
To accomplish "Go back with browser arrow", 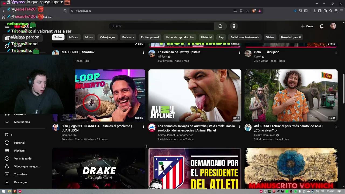I will (x=4, y=11).
